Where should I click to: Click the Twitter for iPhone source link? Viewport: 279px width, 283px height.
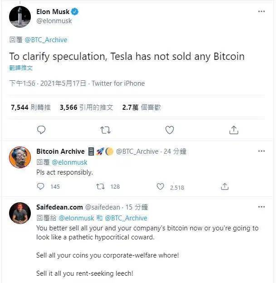click(x=118, y=83)
